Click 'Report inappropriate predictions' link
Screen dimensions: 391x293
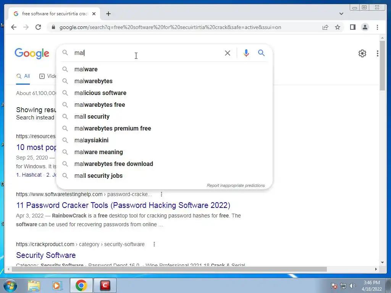pos(236,186)
